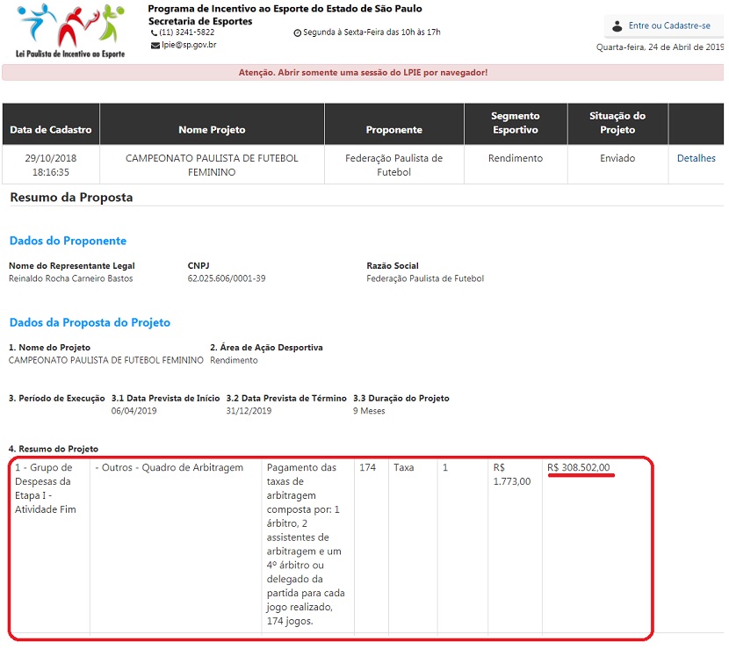
Task: Select the Federação Paulista de Futebol table cell
Action: tap(393, 165)
